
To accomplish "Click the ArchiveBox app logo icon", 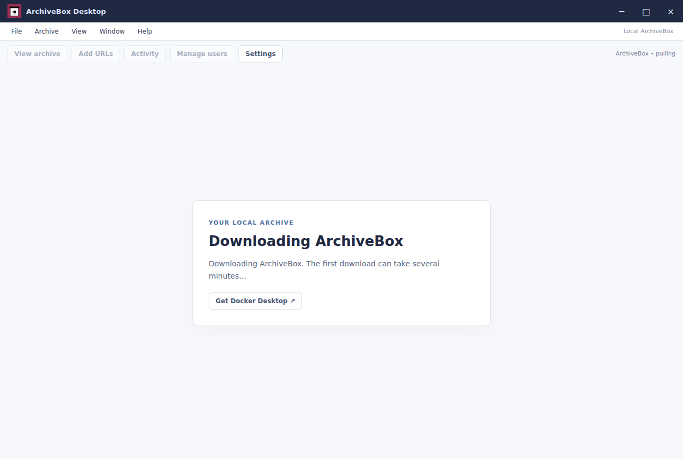I will [x=14, y=11].
